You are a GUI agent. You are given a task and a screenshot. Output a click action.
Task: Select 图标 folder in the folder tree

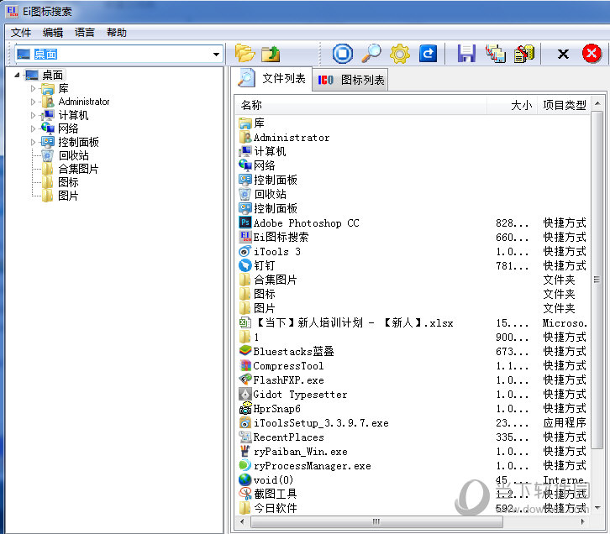point(68,182)
